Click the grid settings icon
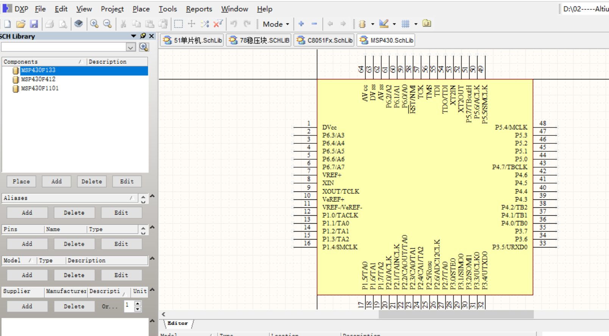609x336 pixels. [x=406, y=24]
